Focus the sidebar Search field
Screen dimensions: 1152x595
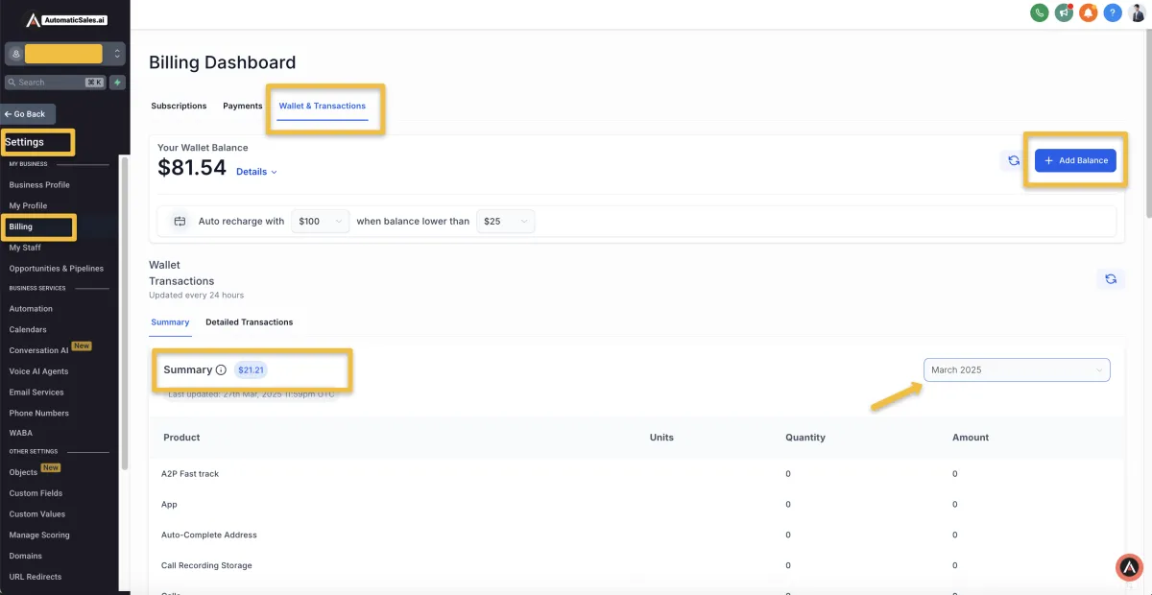point(55,83)
